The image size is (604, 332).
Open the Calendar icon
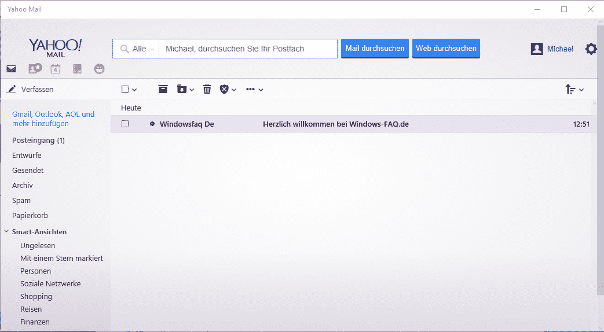coord(56,69)
